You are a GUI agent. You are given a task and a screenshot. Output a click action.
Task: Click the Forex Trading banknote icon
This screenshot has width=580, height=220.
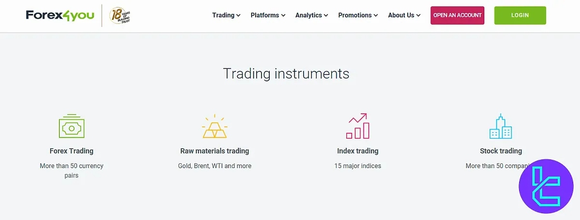click(72, 127)
